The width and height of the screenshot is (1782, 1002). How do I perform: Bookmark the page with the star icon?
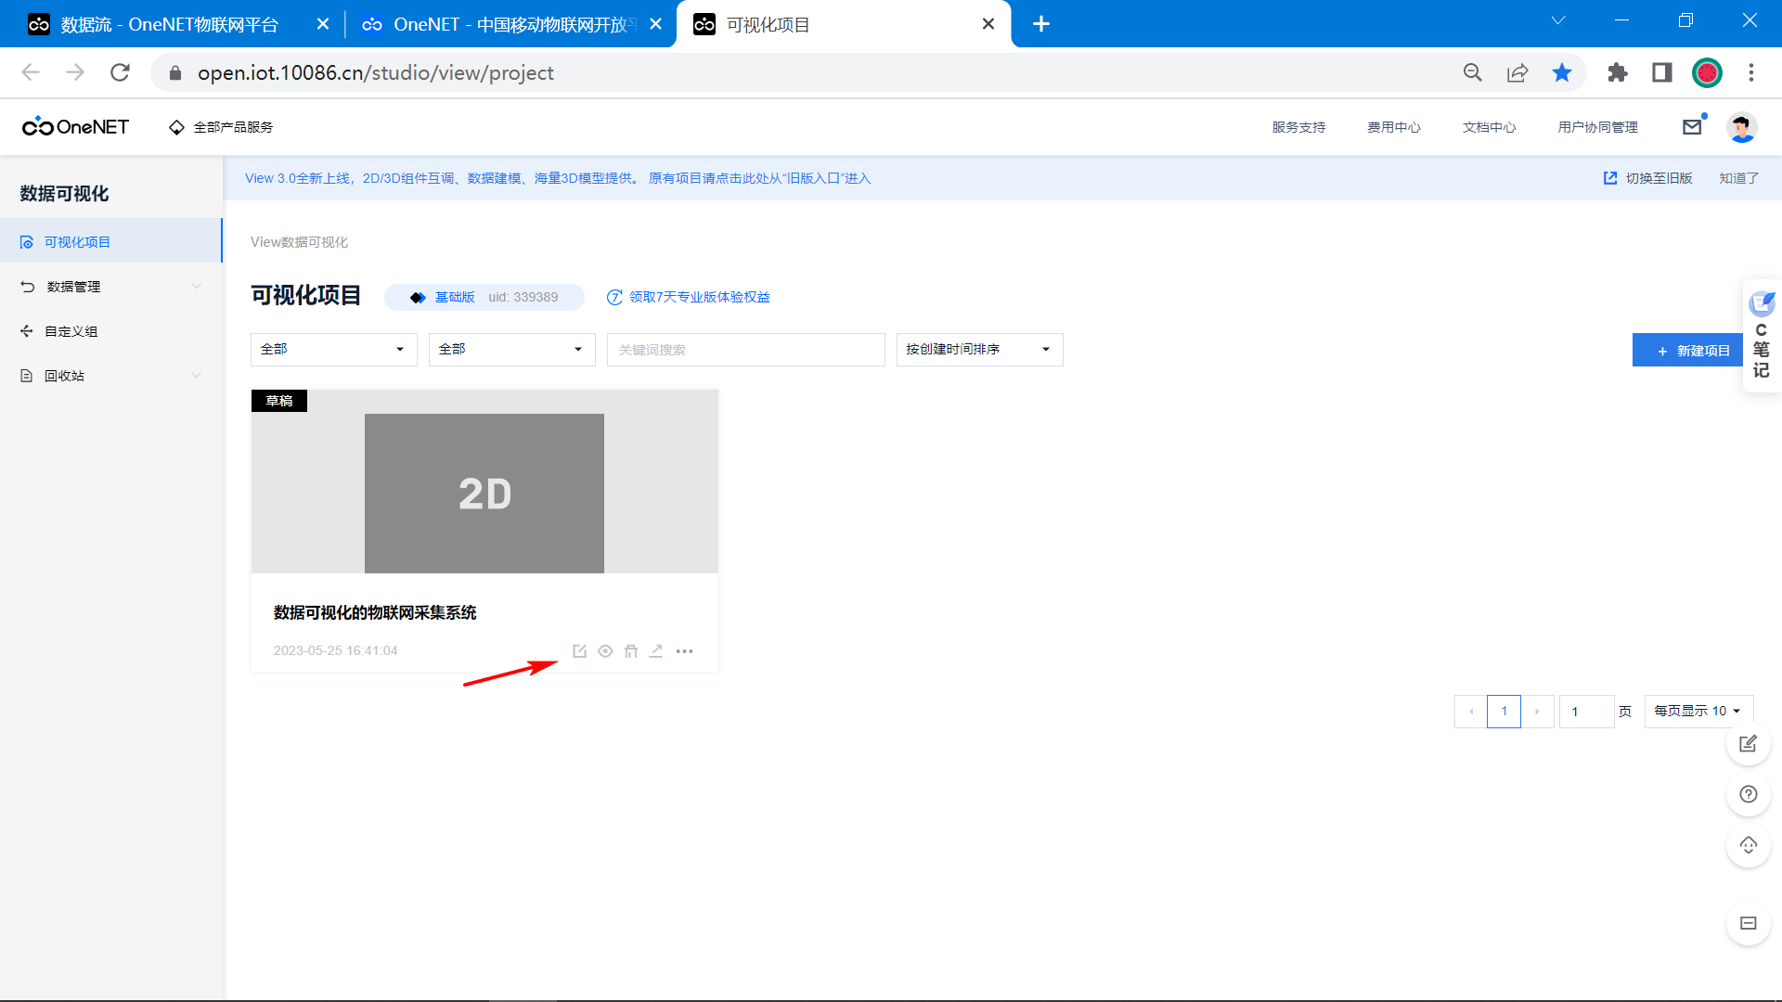coord(1562,72)
